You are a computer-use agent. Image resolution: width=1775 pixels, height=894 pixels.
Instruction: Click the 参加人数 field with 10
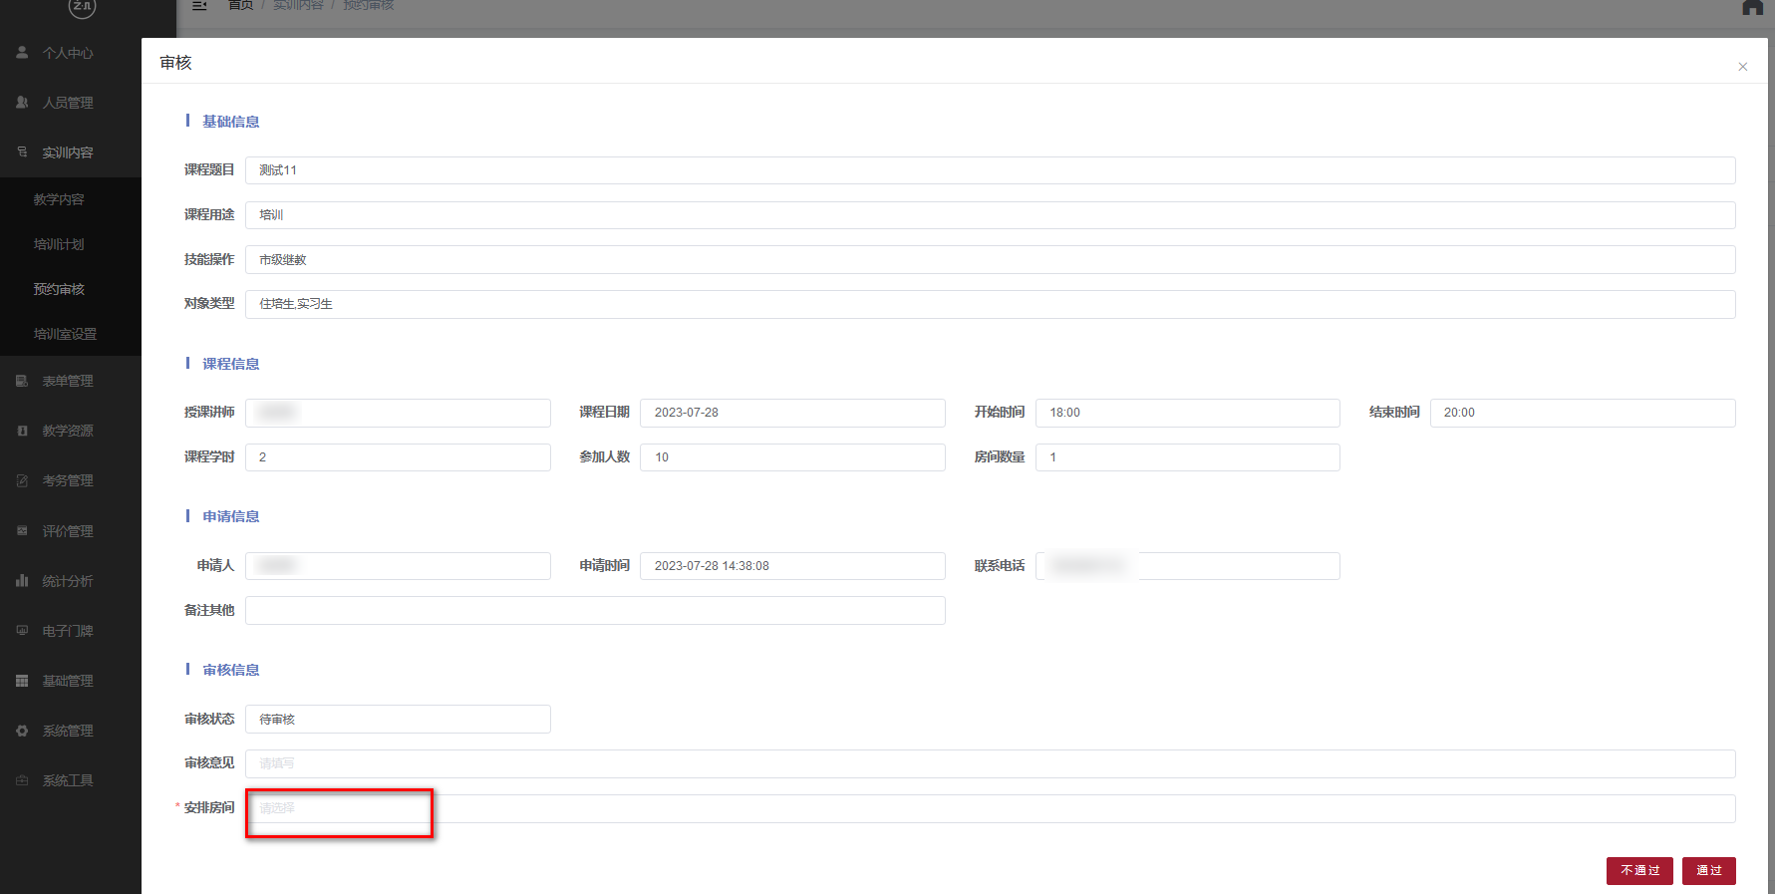pyautogui.click(x=792, y=457)
